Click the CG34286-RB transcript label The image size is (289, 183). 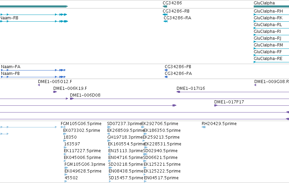[176, 11]
